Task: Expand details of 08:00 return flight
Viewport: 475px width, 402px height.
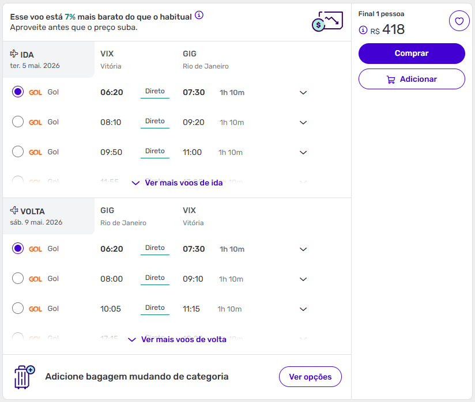Action: pos(303,279)
